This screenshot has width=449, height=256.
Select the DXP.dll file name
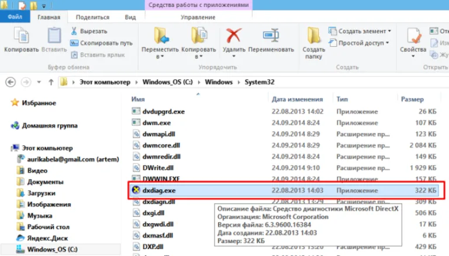coord(153,247)
